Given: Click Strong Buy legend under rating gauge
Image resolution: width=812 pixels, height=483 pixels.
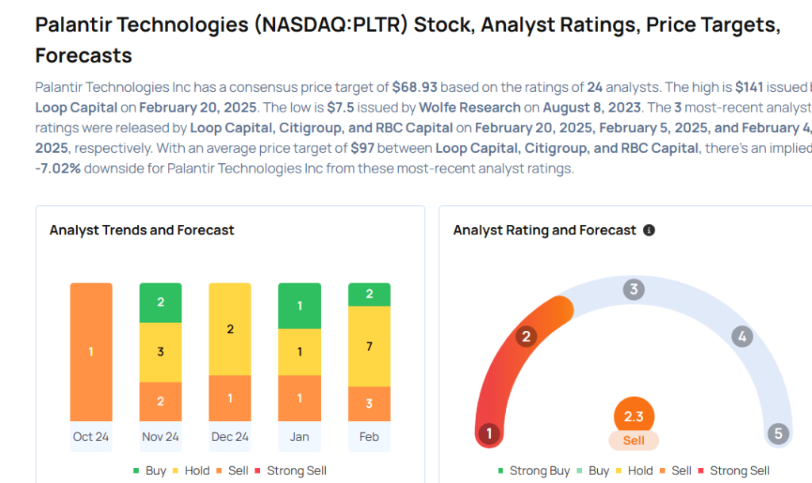Looking at the screenshot, I should tap(533, 470).
